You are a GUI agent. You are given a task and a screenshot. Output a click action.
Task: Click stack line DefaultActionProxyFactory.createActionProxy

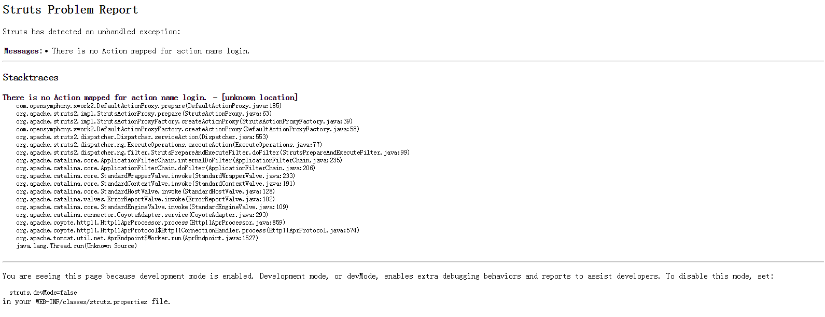pos(188,129)
